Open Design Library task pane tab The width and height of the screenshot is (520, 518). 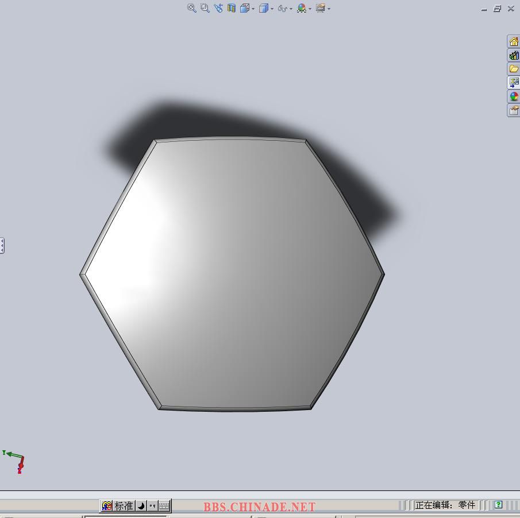coord(514,55)
